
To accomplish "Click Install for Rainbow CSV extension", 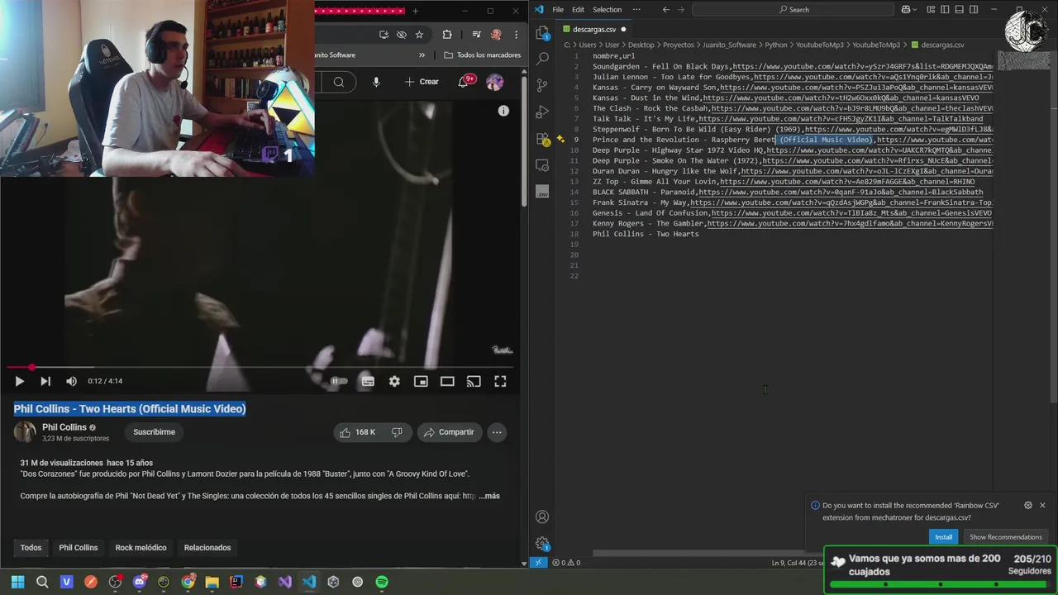I will pos(943,537).
